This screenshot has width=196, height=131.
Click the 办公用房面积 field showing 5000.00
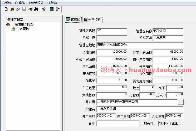(112, 59)
